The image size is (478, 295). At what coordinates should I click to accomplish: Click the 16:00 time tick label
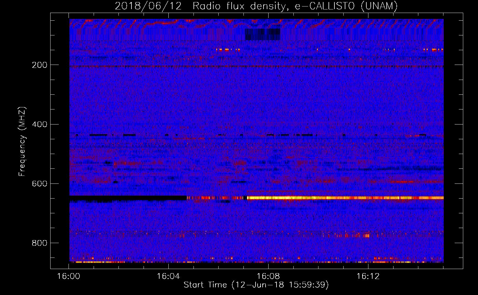[69, 276]
